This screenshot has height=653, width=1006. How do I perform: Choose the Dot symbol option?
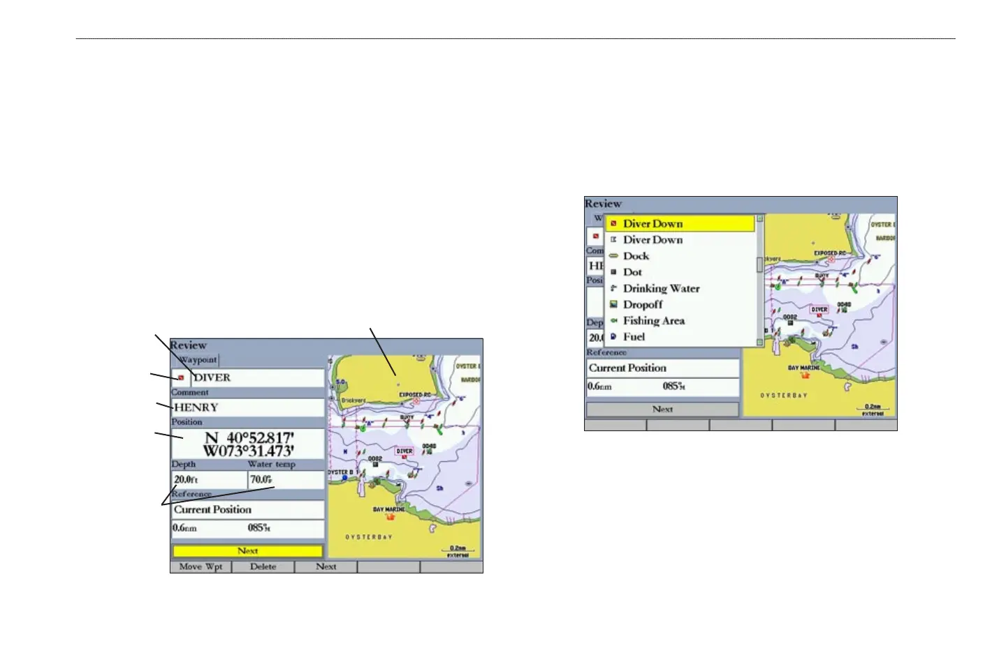pos(632,272)
